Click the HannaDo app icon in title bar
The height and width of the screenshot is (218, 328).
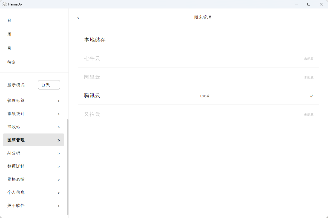click(4, 4)
